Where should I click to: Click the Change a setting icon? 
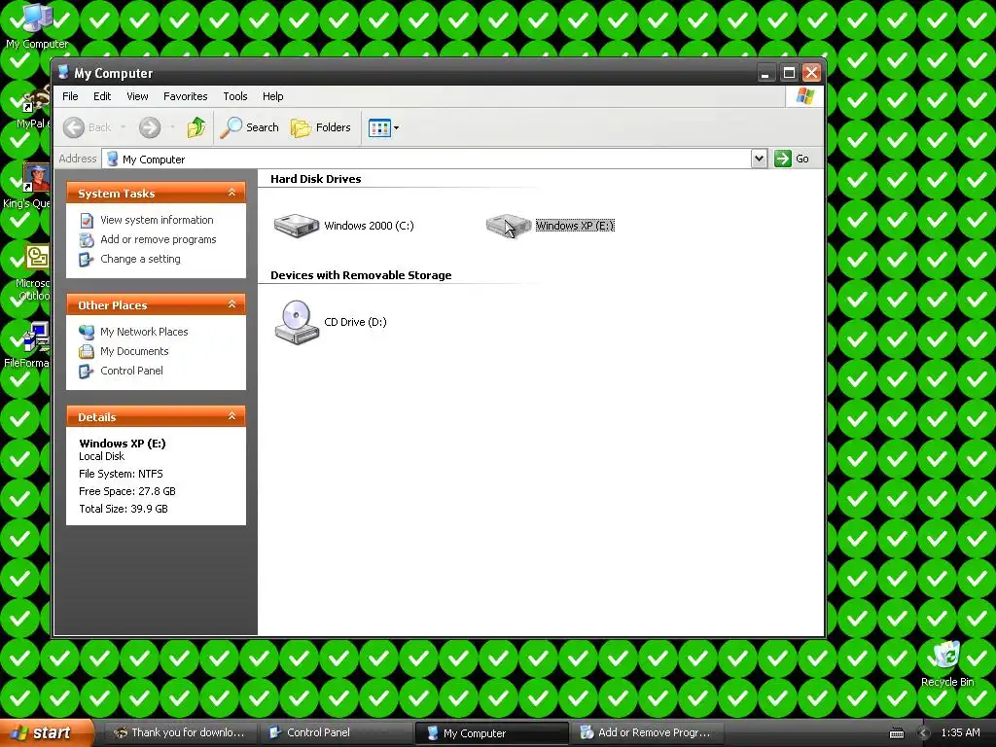tap(87, 259)
